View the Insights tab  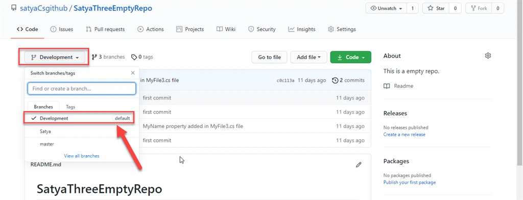302,29
